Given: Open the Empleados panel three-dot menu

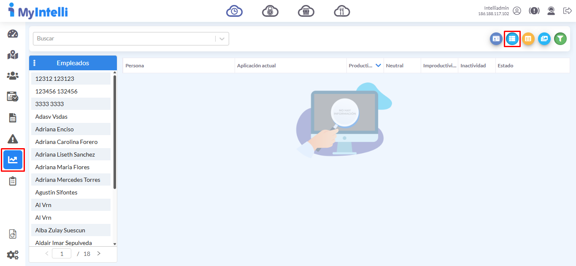Looking at the screenshot, I should (34, 63).
